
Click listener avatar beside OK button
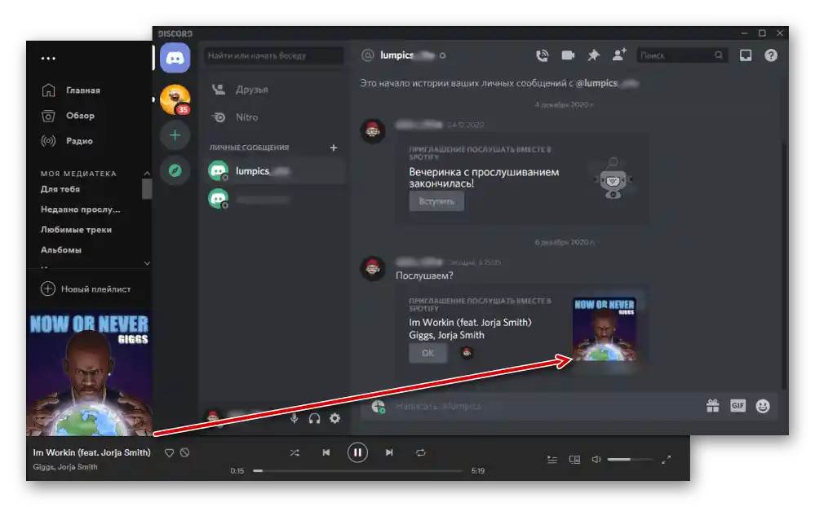click(467, 353)
